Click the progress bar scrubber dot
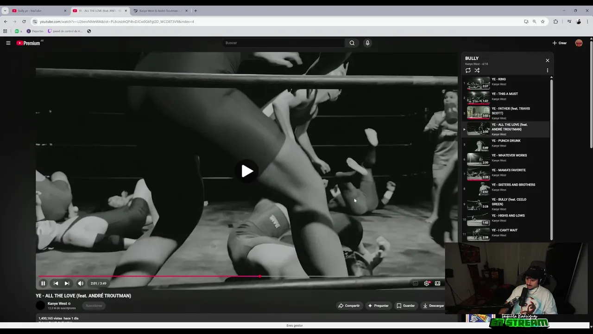593x334 pixels. click(260, 276)
